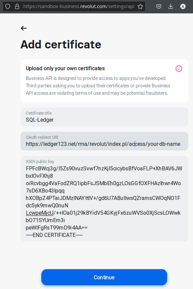This screenshot has height=289, width=193.
Task: Click the pink info circle icon
Action: 179,69
